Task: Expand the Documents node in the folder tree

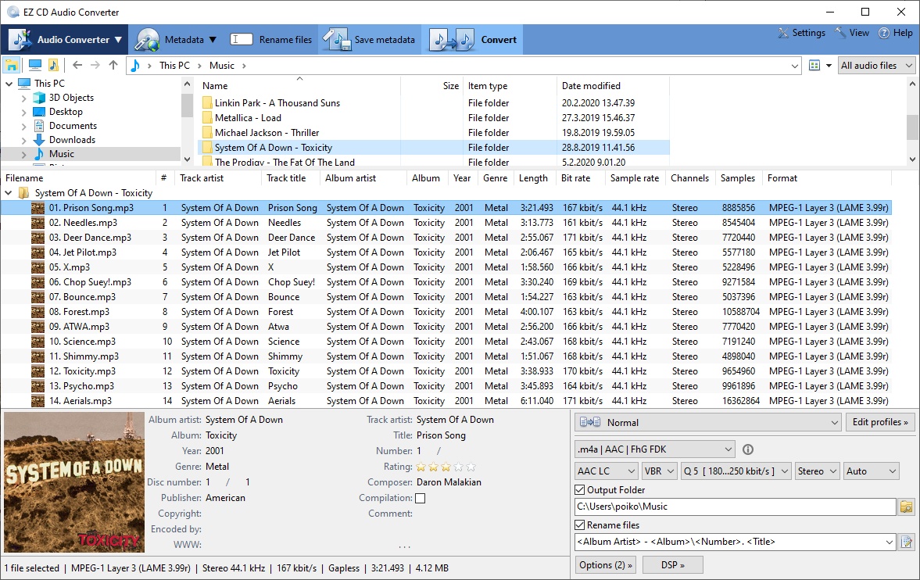Action: (x=23, y=125)
